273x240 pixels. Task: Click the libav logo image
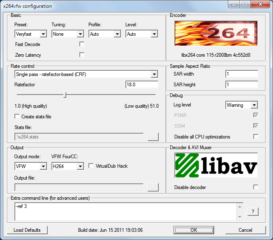(x=216, y=165)
